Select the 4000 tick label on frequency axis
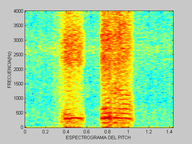 (19, 11)
